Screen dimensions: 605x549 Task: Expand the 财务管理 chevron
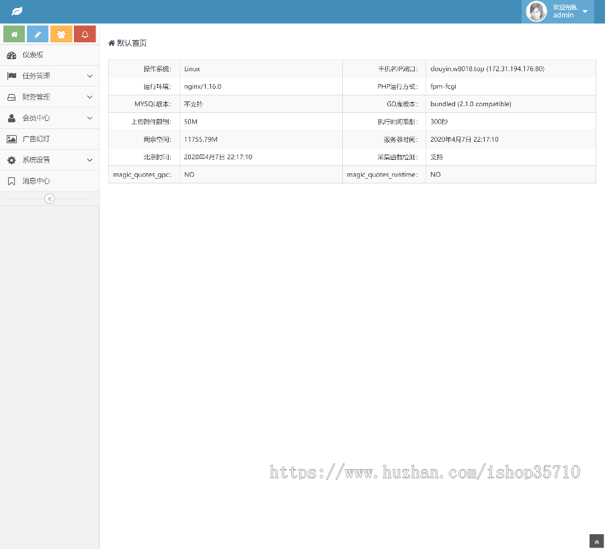tap(90, 97)
